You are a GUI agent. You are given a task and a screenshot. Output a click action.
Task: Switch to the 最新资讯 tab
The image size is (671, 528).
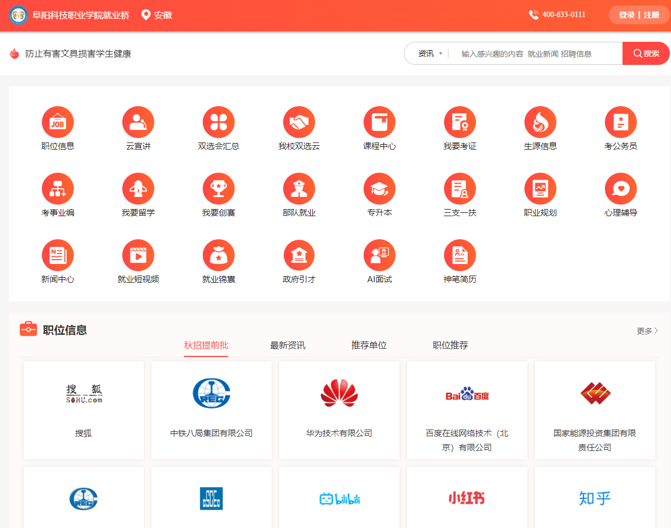click(288, 345)
